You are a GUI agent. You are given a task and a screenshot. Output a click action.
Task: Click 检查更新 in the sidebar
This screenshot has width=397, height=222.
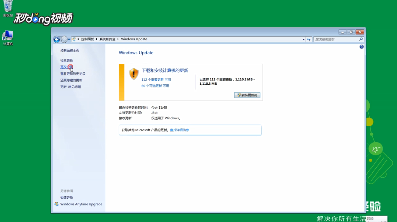(x=66, y=60)
